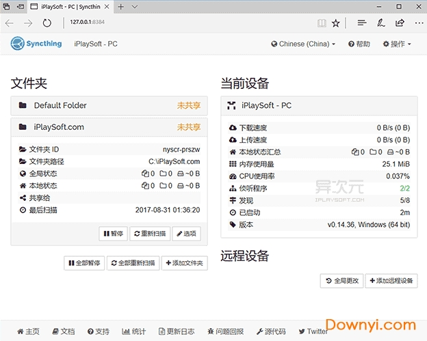
Task: Click 添加远程设备 add remote device button
Action: [x=391, y=281]
